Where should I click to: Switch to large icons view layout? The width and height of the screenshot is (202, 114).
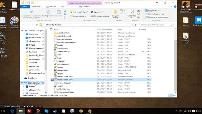pyautogui.click(x=174, y=96)
